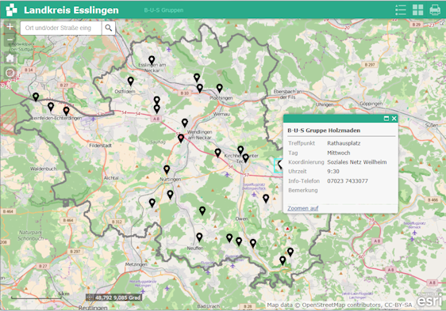Select the marker near Nürtingen
The image size is (446, 311).
coord(167,169)
